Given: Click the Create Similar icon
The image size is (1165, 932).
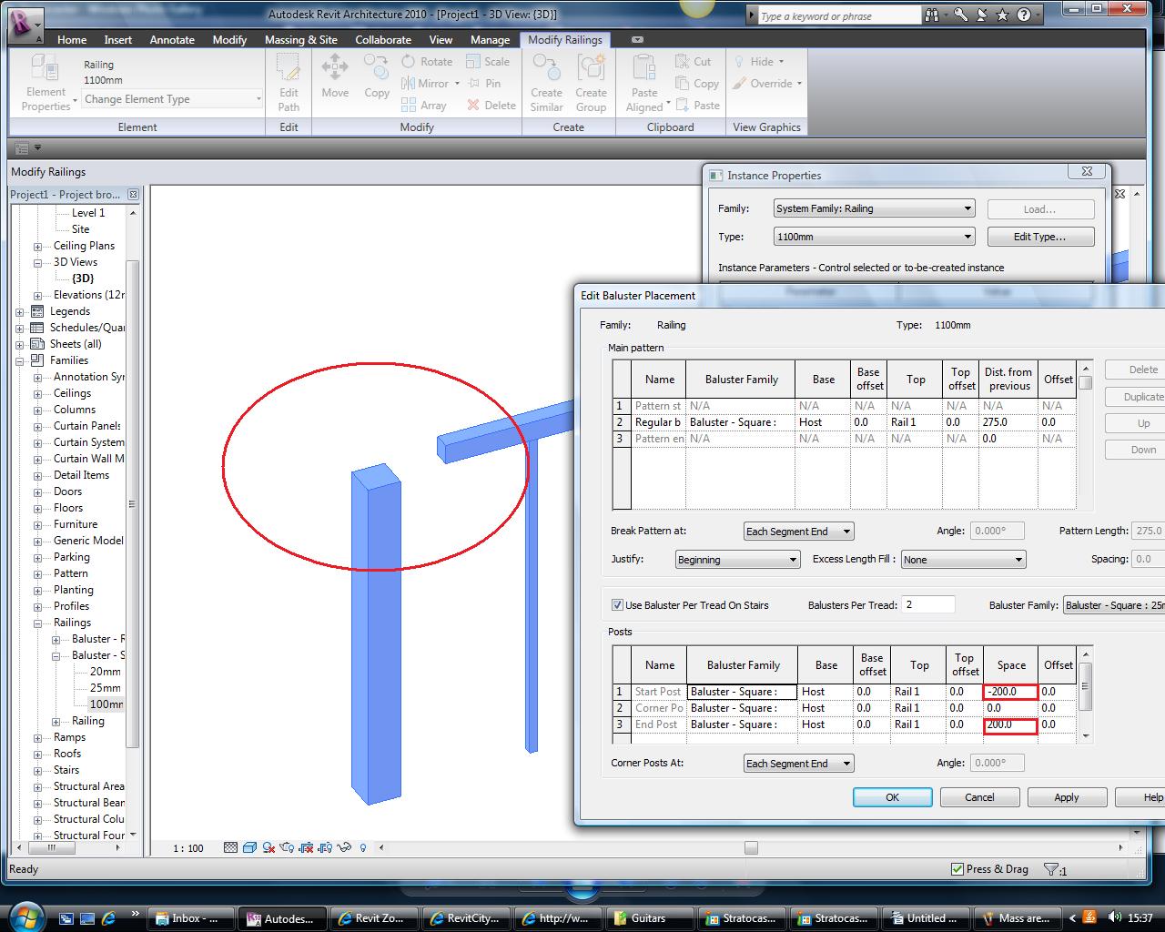Looking at the screenshot, I should tap(546, 69).
